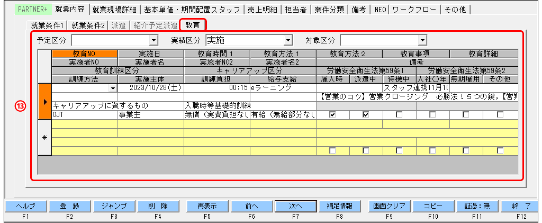Select the new-row asterisk selector
The width and height of the screenshot is (542, 223).
[x=44, y=137]
